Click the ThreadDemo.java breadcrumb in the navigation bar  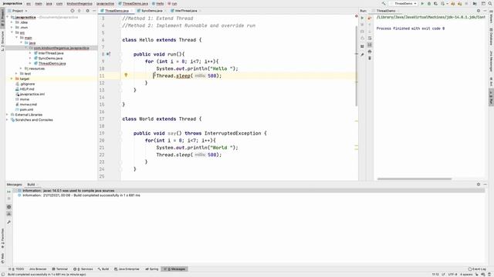click(134, 3)
